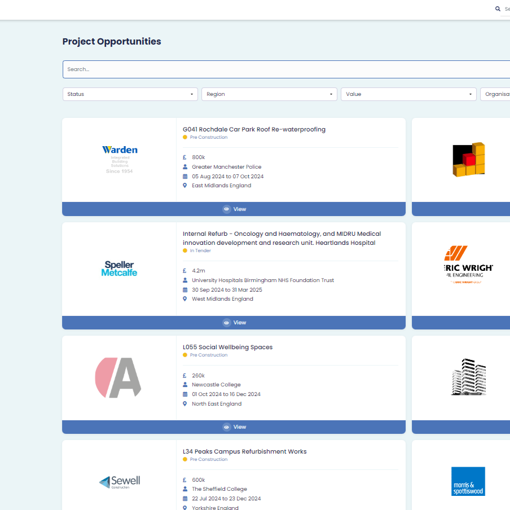Click title G041 Rochdale Car Park Roof Re-waterproofing
This screenshot has width=510, height=510.
(254, 129)
